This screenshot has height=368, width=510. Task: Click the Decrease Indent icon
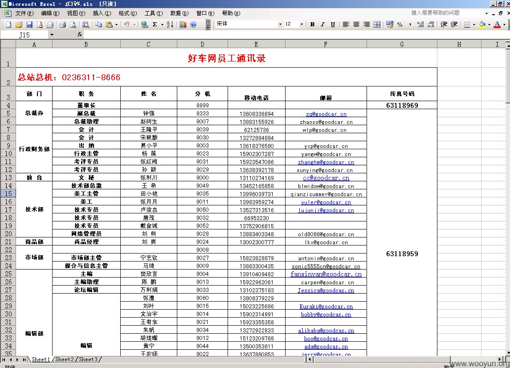coord(444,25)
